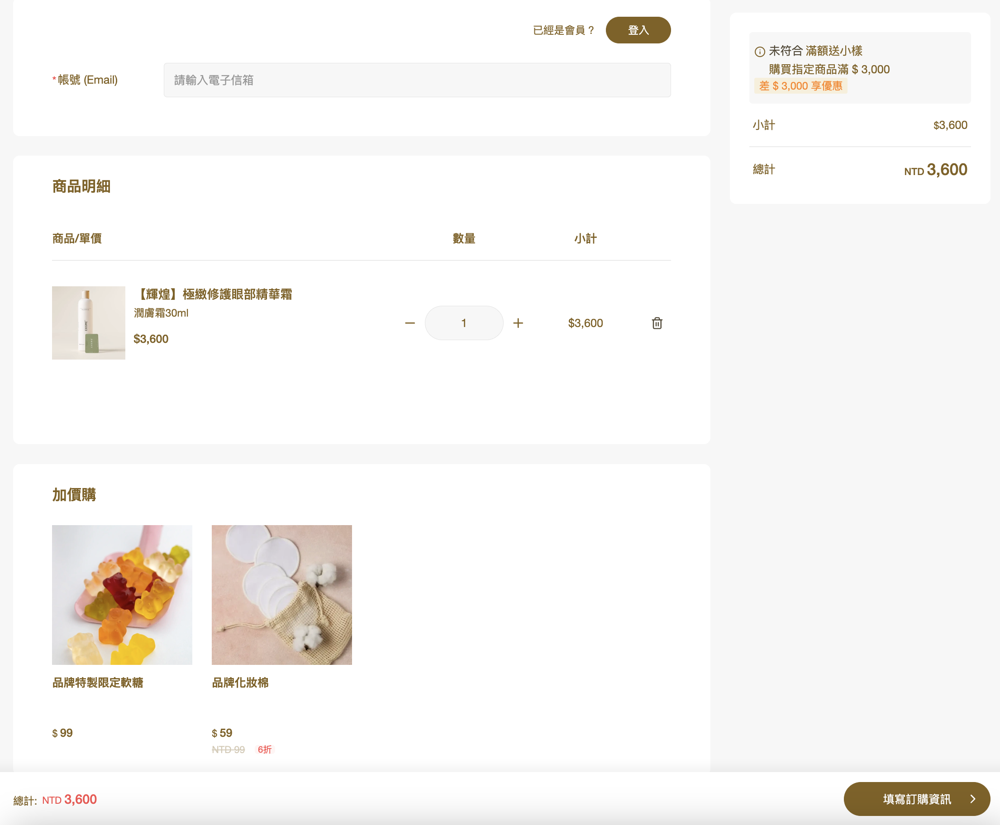Increase quantity with the plus button

pyautogui.click(x=518, y=323)
